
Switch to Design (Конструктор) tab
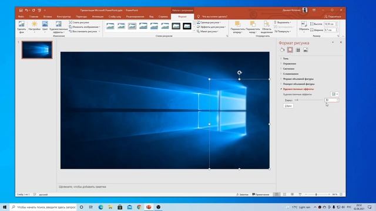point(64,17)
